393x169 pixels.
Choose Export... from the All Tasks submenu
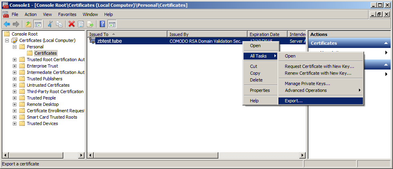click(294, 101)
